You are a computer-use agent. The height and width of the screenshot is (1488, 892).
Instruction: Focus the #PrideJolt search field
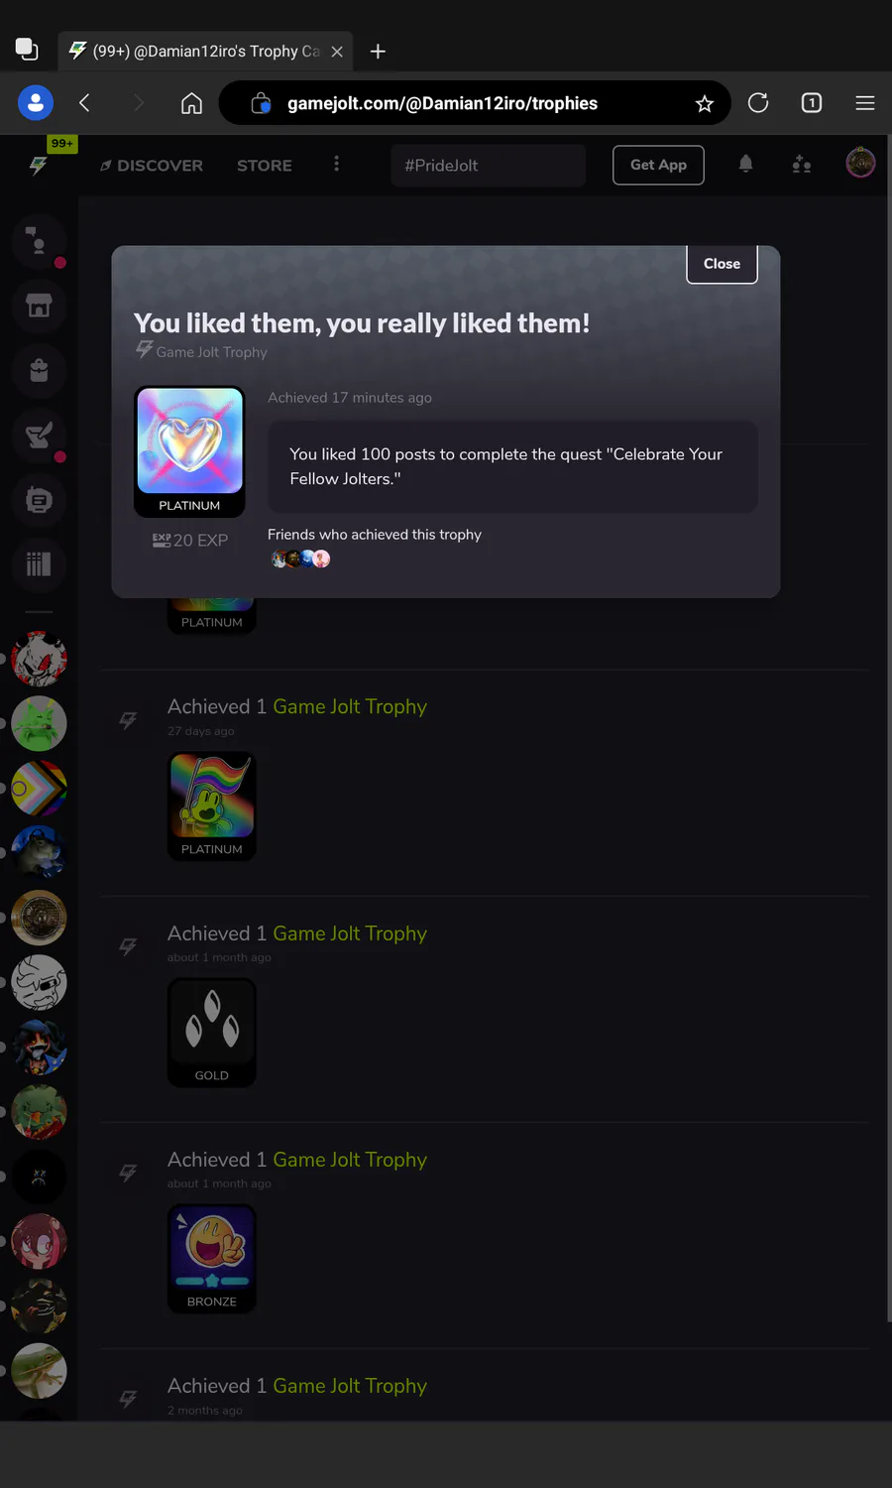pos(489,166)
